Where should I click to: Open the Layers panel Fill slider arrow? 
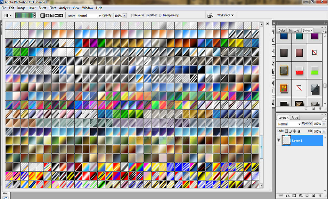click(324, 131)
